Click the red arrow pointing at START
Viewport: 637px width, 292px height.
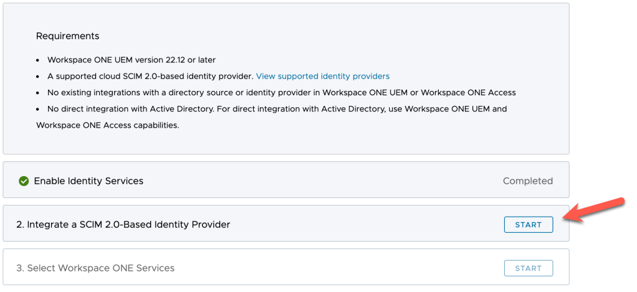(595, 209)
